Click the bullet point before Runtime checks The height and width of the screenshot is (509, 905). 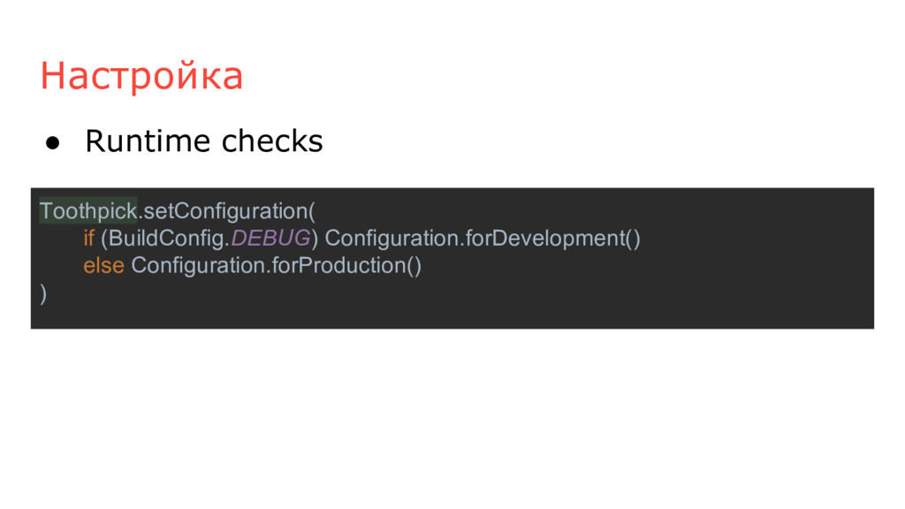(52, 143)
